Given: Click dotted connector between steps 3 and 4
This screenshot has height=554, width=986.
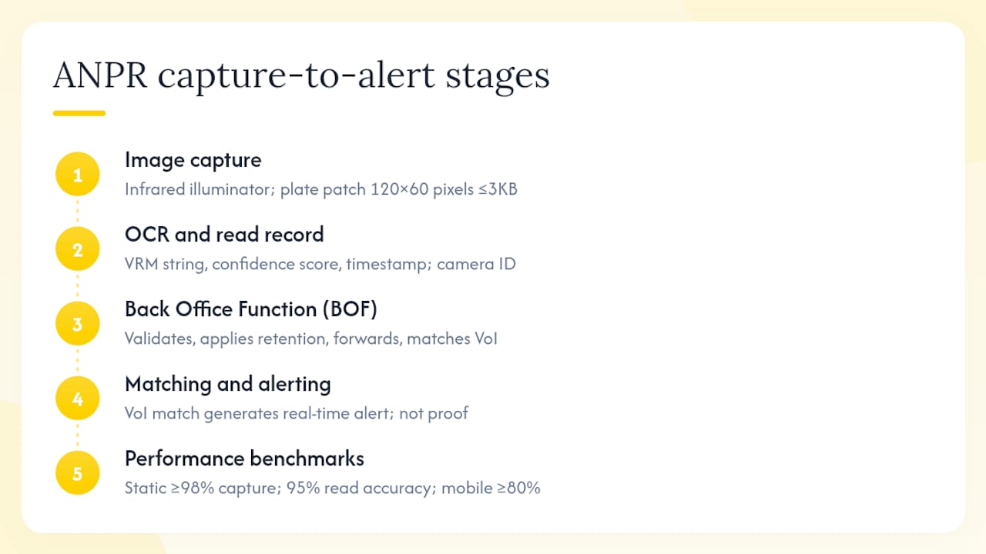Looking at the screenshot, I should click(77, 362).
